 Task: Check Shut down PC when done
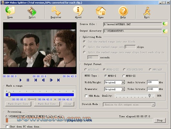click(7, 127)
